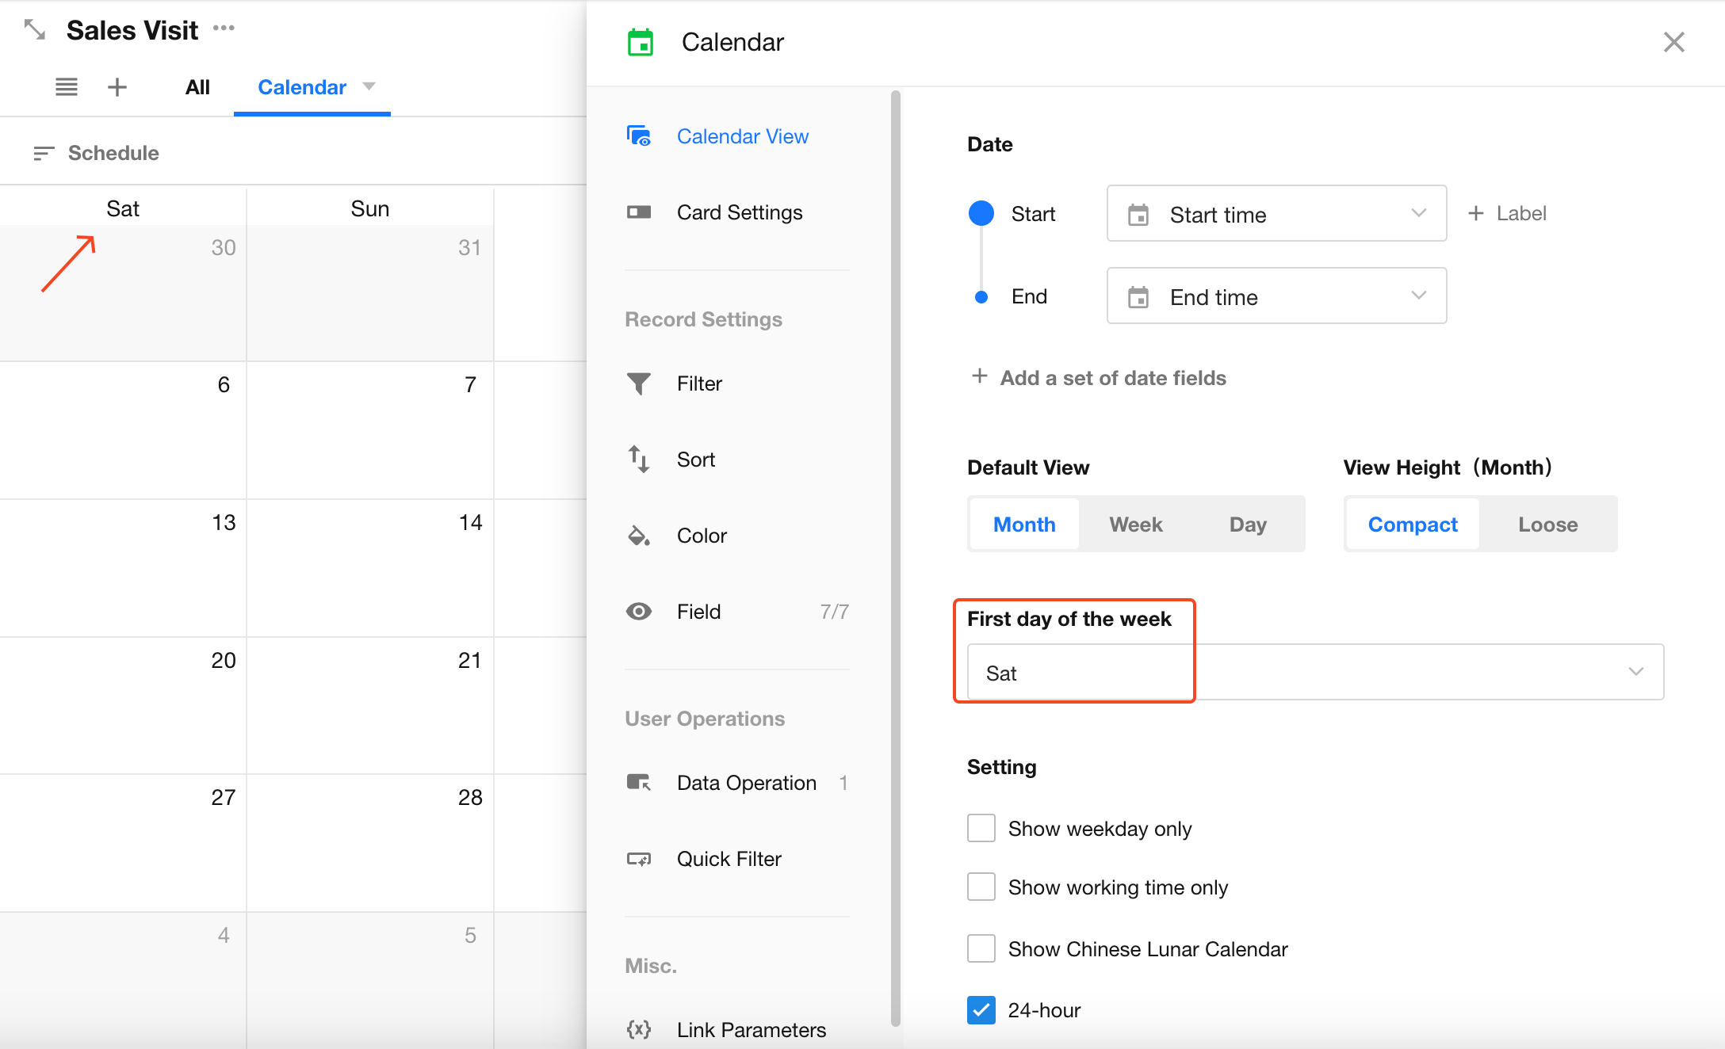Click the Filter funnel icon
Viewport: 1725px width, 1049px height.
coord(639,383)
